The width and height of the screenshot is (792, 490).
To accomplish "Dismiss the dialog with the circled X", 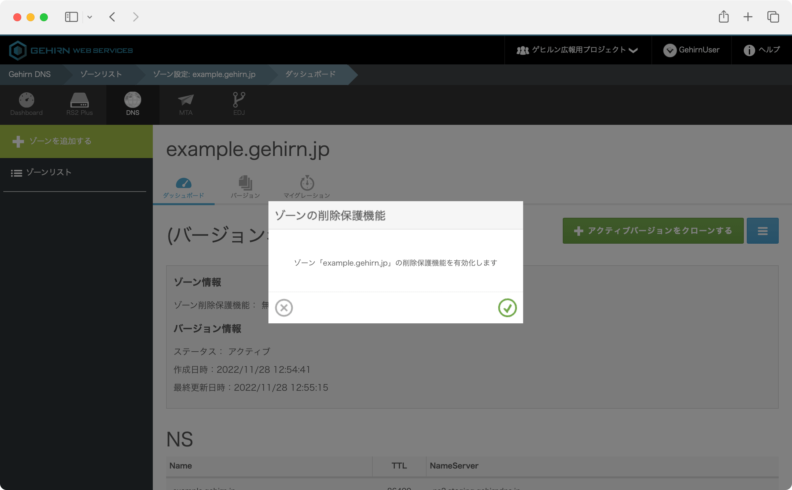I will [x=284, y=308].
